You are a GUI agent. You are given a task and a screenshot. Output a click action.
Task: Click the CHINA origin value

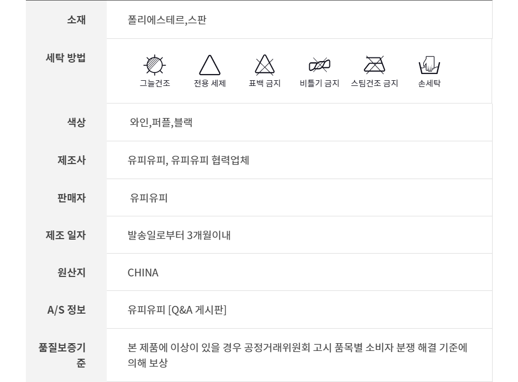(143, 272)
